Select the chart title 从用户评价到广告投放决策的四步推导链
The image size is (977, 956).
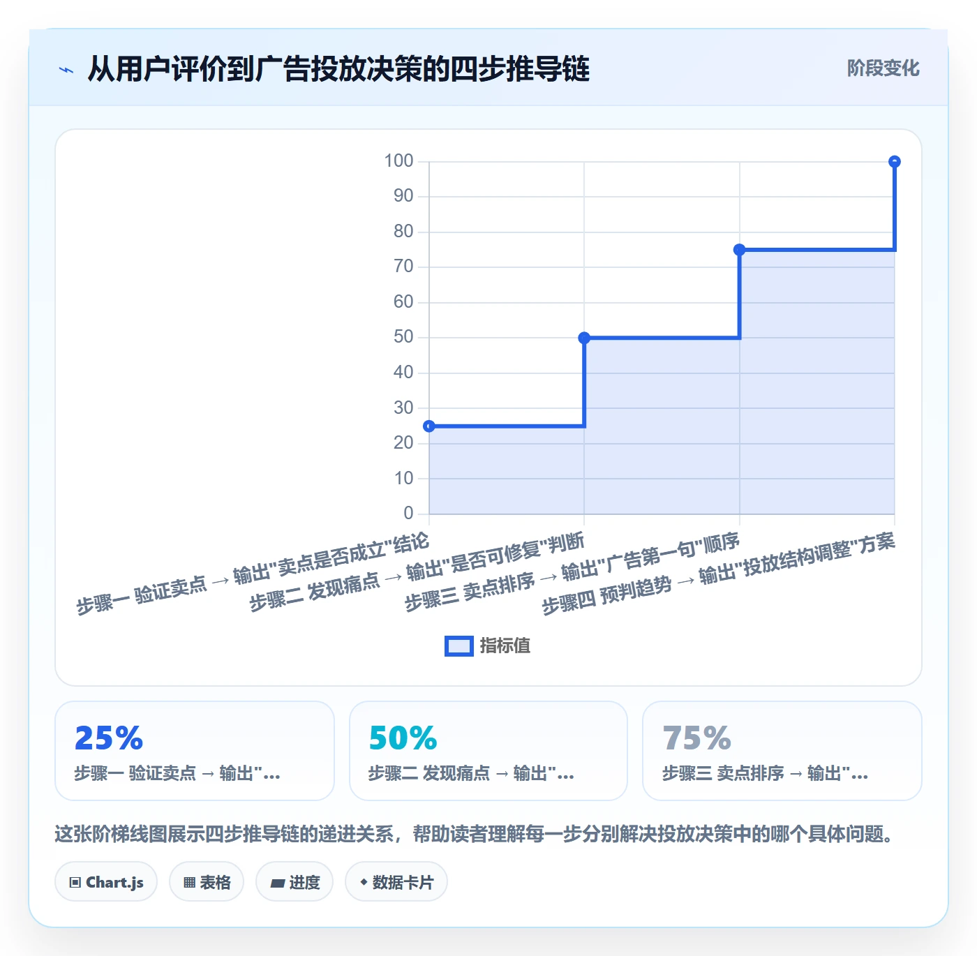click(x=338, y=69)
